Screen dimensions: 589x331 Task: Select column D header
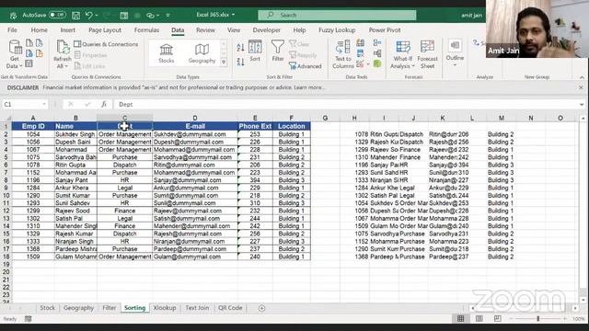click(195, 118)
